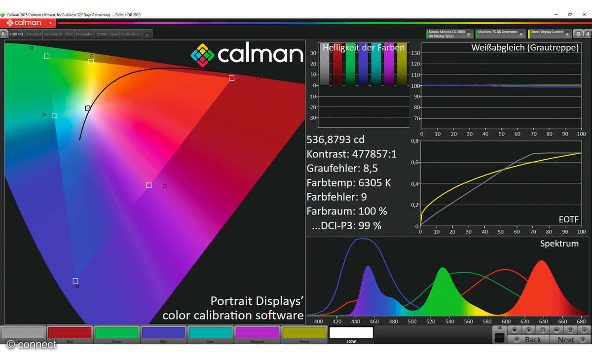
Task: Click the refresh icon near Next
Action: [571, 330]
